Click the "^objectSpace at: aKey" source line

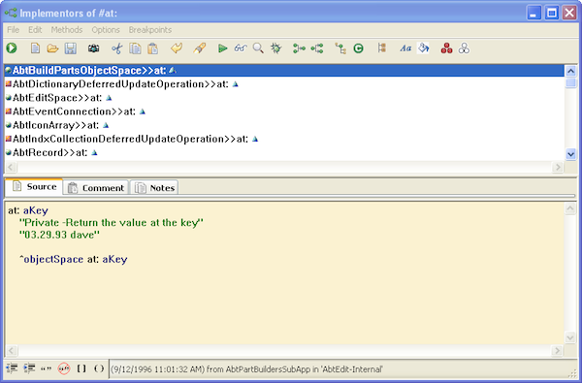[74, 259]
